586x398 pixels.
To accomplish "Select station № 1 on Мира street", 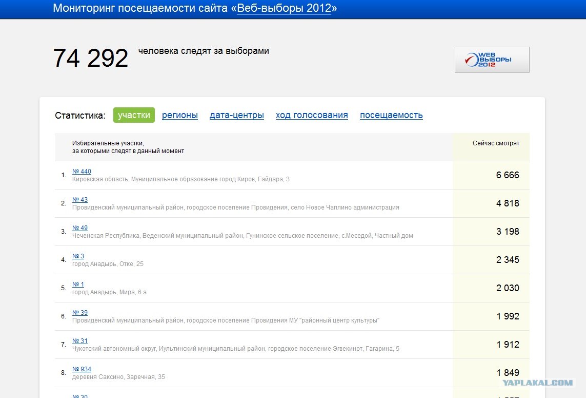I will [78, 285].
